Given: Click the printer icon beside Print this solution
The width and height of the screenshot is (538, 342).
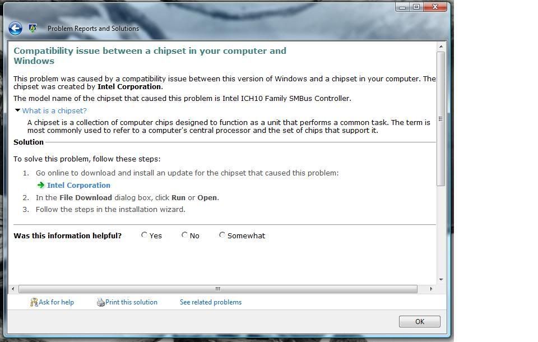Looking at the screenshot, I should (x=100, y=302).
